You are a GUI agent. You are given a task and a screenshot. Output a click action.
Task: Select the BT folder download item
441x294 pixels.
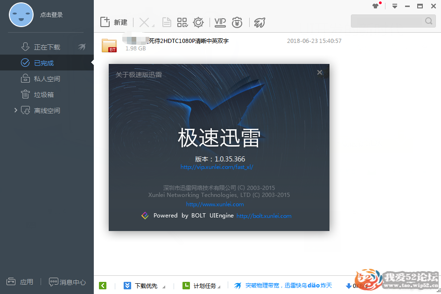(x=109, y=45)
